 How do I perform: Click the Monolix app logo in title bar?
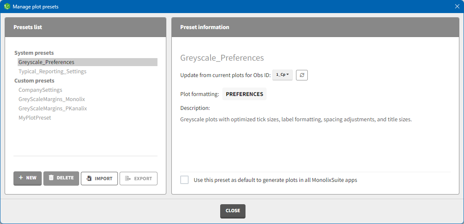coord(7,6)
